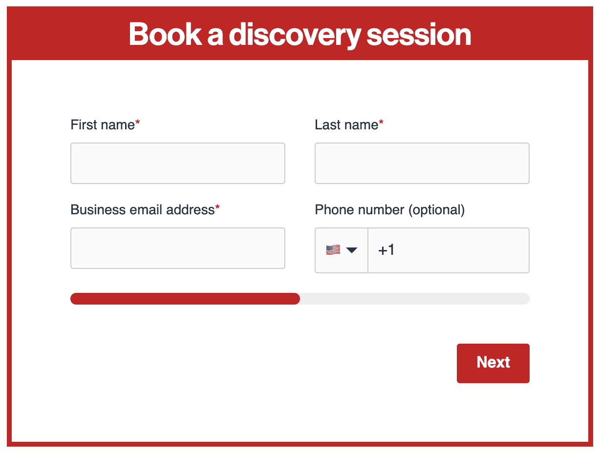Click the "Last name" label text

tap(346, 125)
